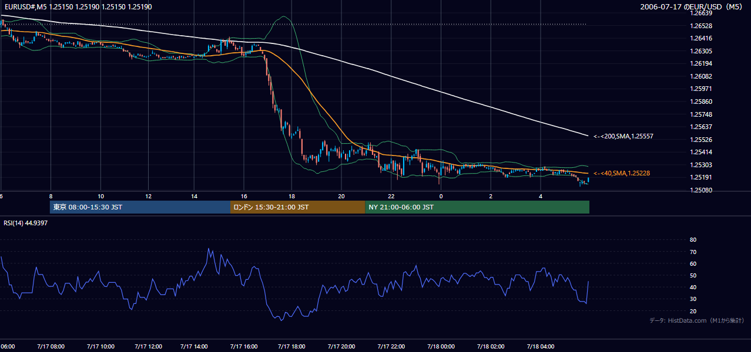This screenshot has height=352, width=751.
Task: Click the 7/18 02:00 time axis label
Action: pos(491,347)
